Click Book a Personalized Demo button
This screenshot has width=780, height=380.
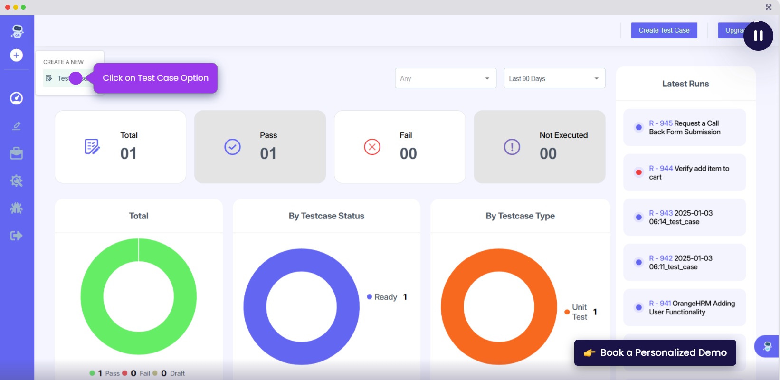click(x=655, y=352)
